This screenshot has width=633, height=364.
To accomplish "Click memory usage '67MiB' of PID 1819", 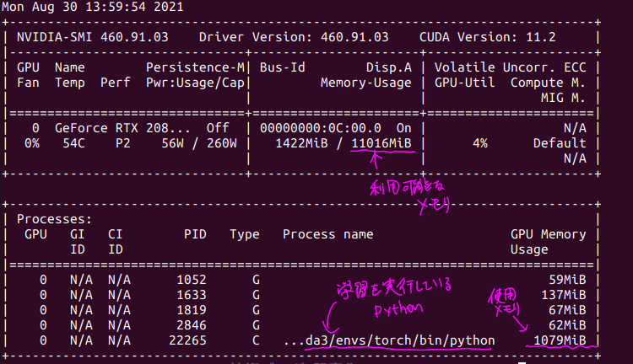I will [x=567, y=310].
